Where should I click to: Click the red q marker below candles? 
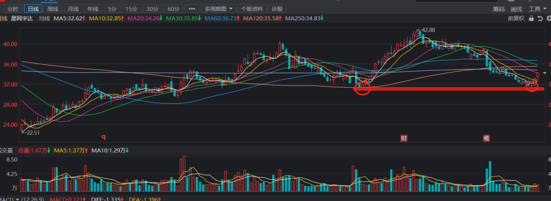(104, 137)
